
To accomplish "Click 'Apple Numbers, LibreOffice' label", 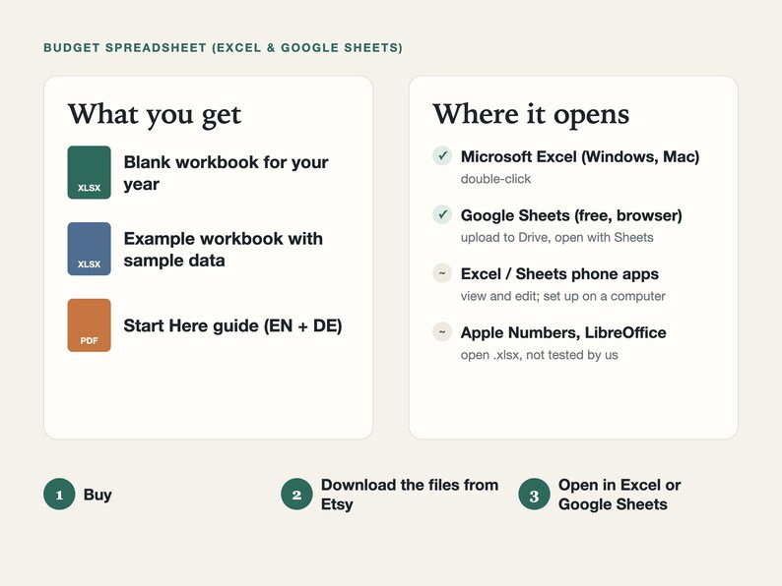I will click(563, 332).
